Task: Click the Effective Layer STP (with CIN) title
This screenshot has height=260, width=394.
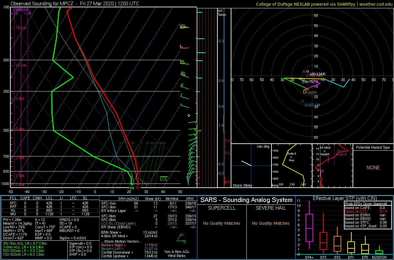Action: (x=345, y=198)
